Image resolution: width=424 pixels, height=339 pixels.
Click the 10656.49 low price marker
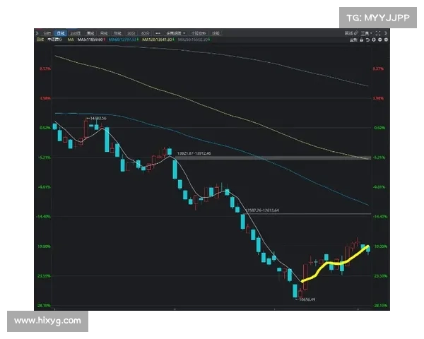click(x=306, y=299)
